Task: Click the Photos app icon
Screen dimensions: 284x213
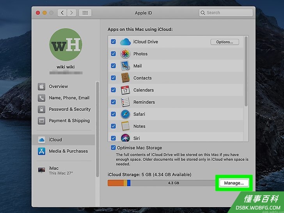Action: (x=125, y=54)
